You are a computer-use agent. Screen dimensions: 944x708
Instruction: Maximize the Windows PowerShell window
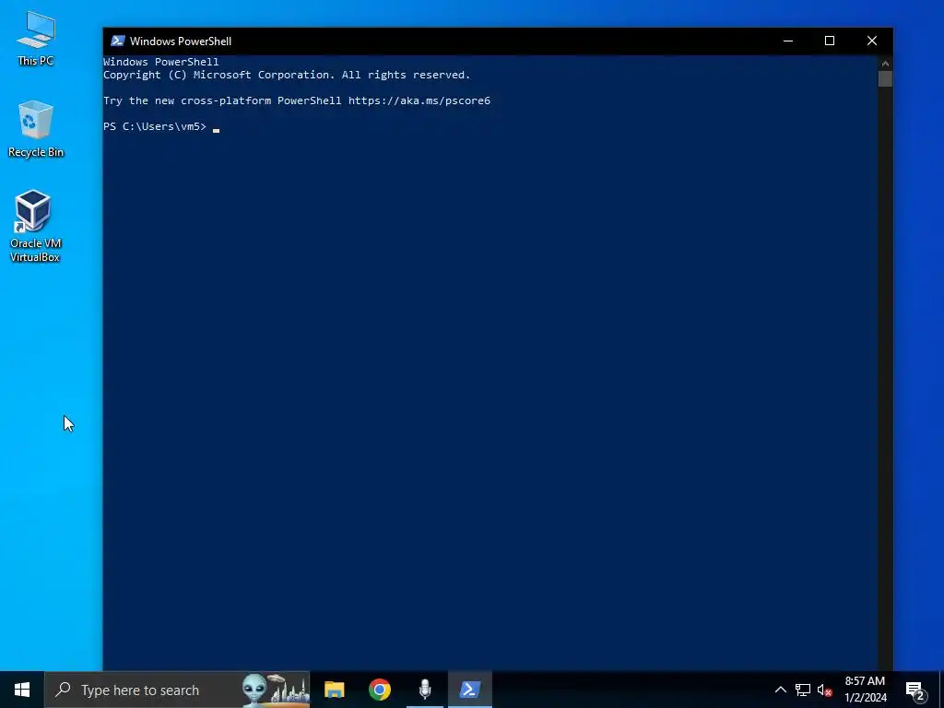tap(830, 41)
